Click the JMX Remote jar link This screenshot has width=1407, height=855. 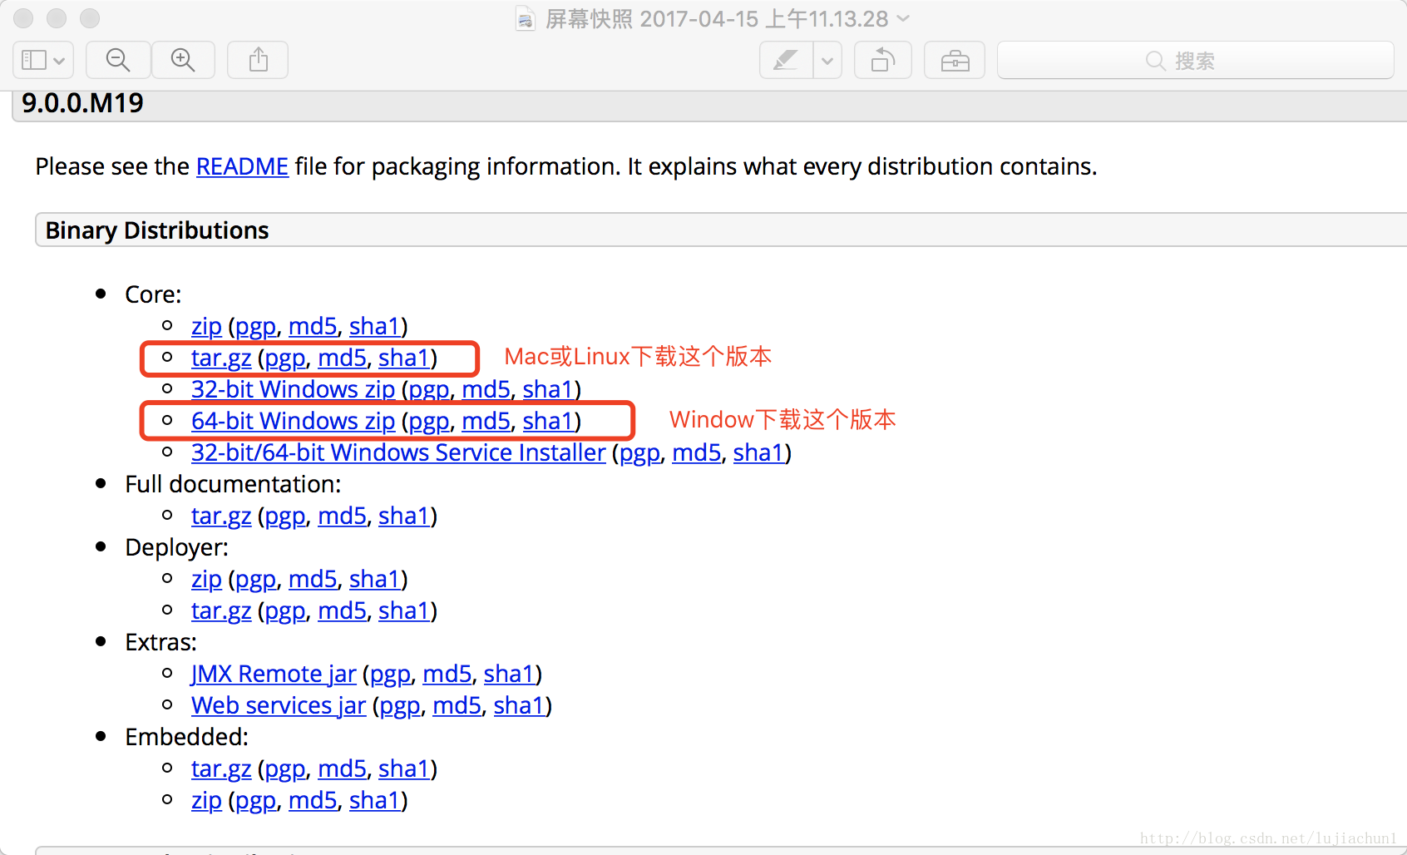[274, 674]
